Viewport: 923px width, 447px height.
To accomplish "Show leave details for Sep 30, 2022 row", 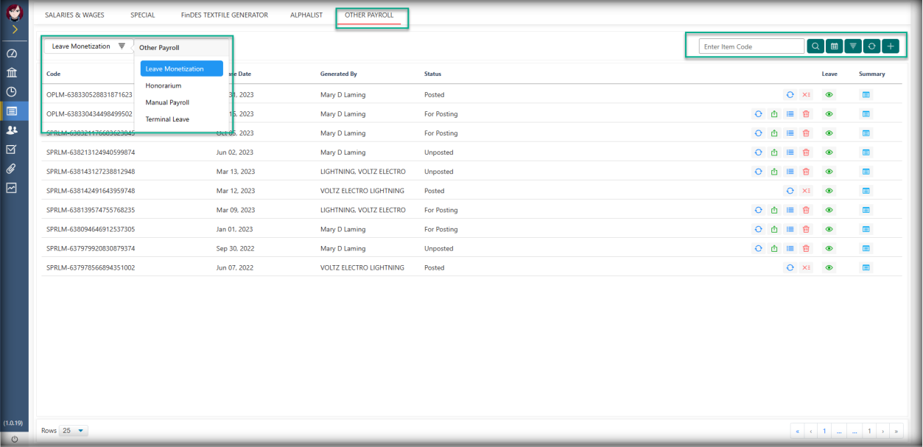I will [x=829, y=249].
